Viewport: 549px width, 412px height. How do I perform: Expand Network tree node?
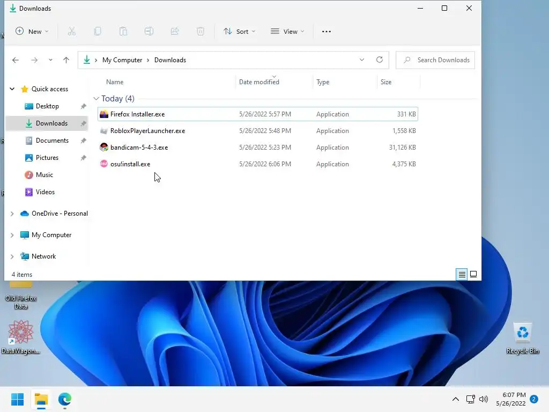12,256
